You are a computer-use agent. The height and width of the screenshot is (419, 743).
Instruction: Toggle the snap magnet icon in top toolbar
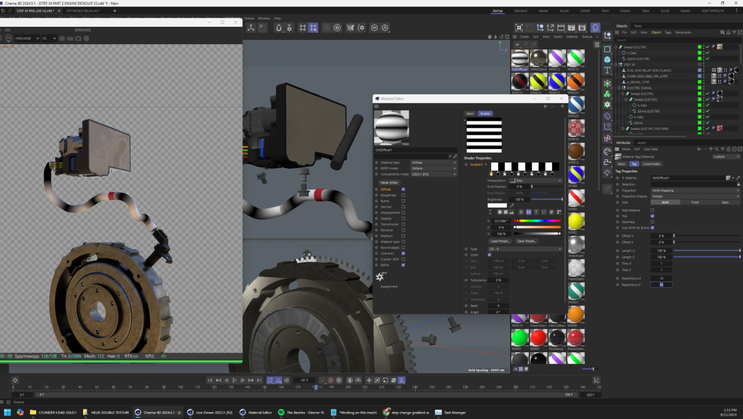coord(279,28)
